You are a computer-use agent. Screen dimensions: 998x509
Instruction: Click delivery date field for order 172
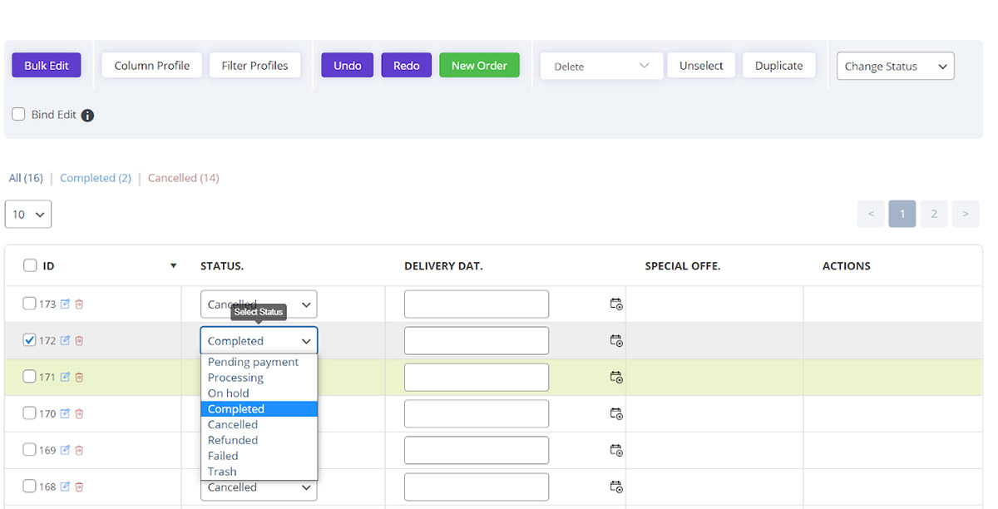point(477,341)
